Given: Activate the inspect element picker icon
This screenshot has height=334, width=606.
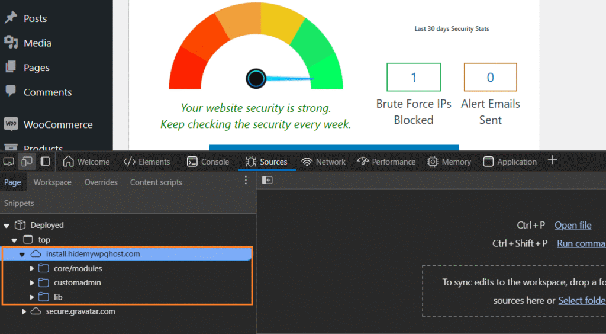Looking at the screenshot, I should [x=8, y=161].
